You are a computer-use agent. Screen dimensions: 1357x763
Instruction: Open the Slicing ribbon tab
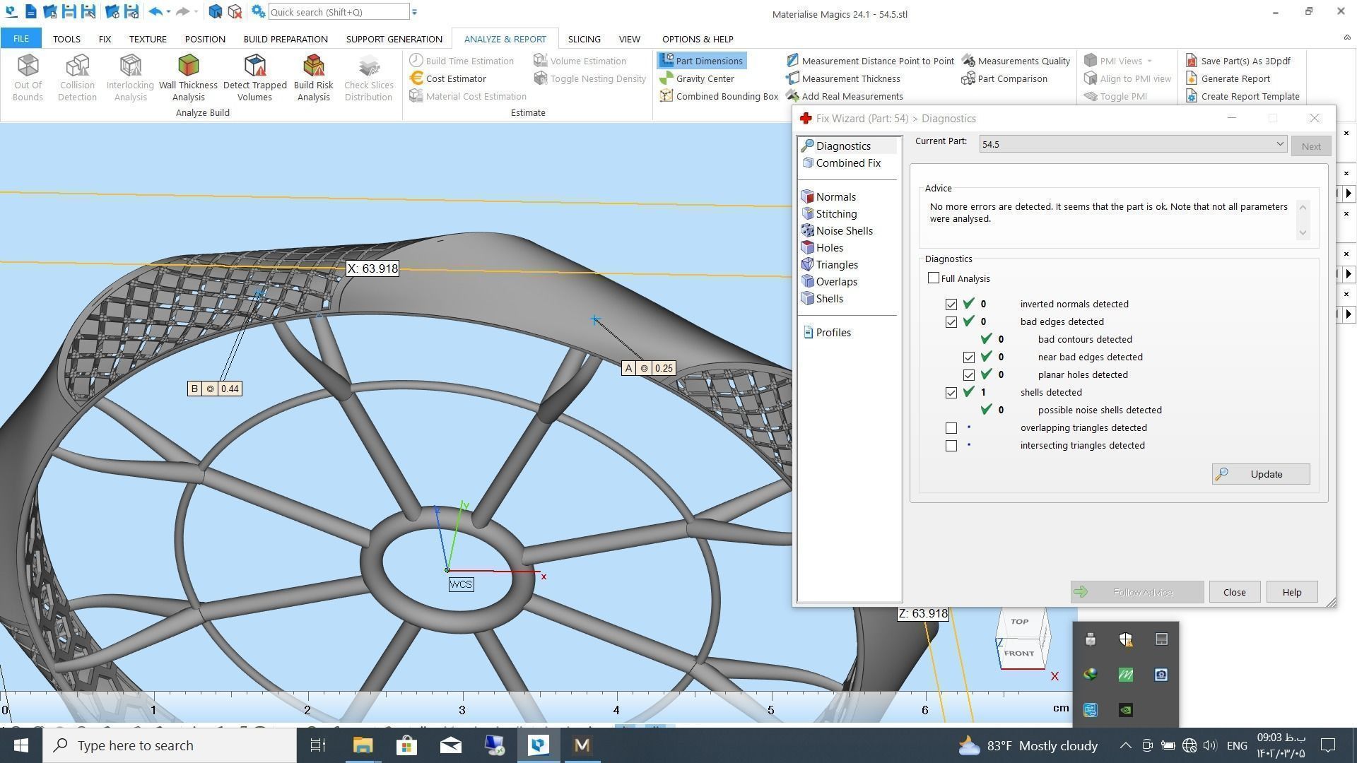[x=584, y=39]
